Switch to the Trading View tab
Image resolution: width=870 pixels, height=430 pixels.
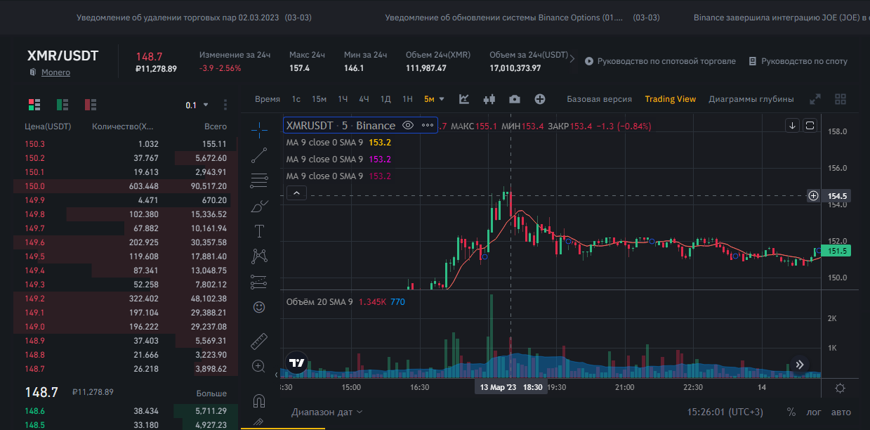[671, 99]
